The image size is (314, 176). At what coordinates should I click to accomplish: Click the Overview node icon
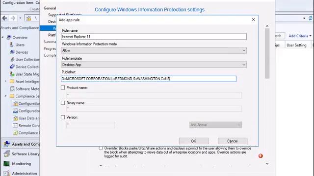pyautogui.click(x=9, y=38)
